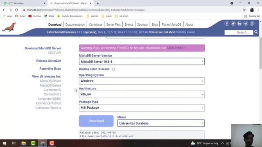Click the search magnifier icon
The image size is (262, 147).
256,32
